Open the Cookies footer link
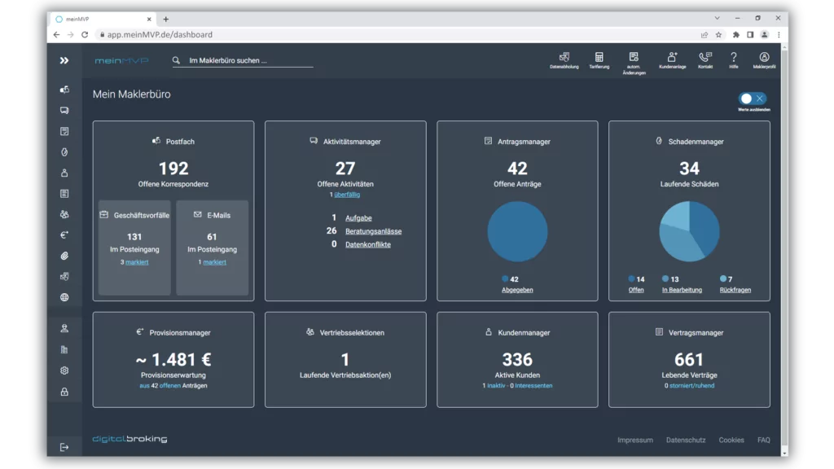 pyautogui.click(x=731, y=440)
